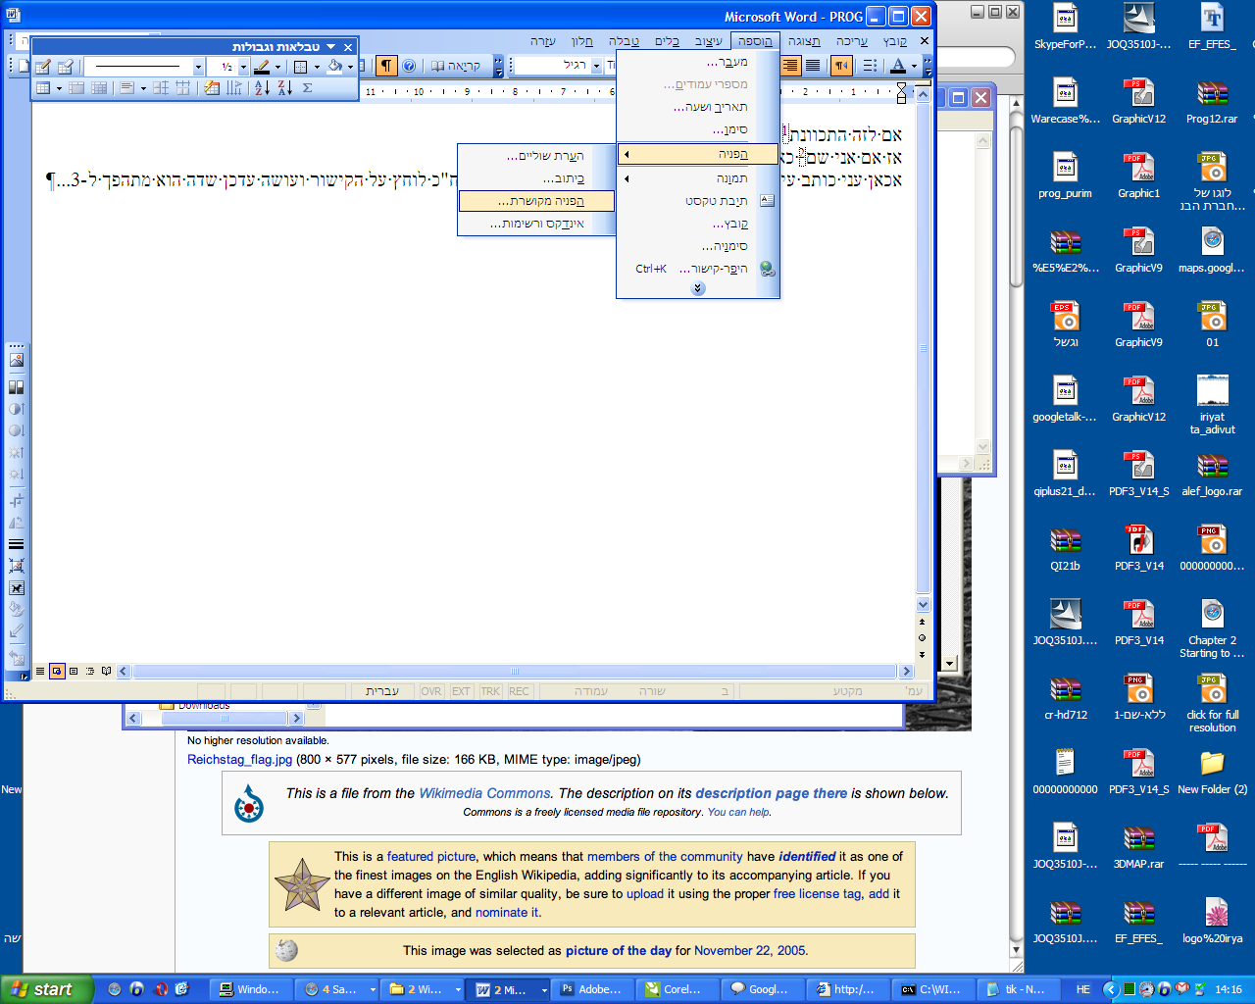Select the table Eraser tool
Viewport: 1255px width, 1004px height.
[66, 67]
